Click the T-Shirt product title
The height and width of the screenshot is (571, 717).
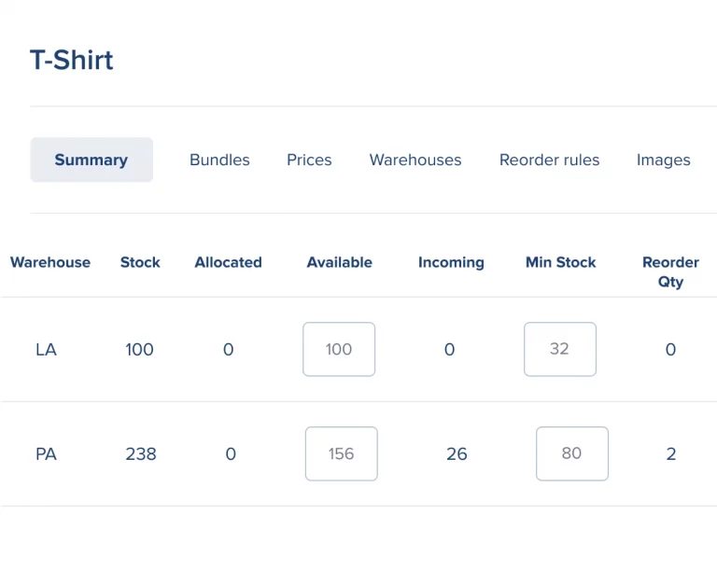click(x=72, y=61)
